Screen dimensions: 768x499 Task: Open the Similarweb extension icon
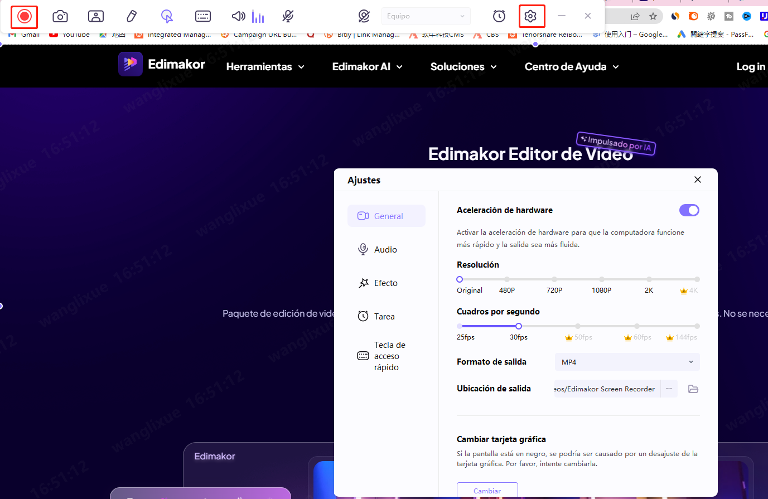pos(675,16)
